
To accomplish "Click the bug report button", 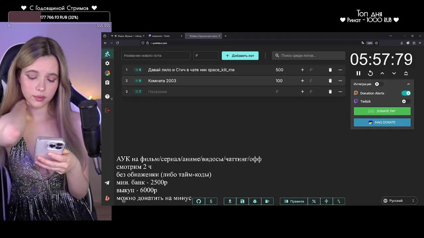I will (x=255, y=201).
